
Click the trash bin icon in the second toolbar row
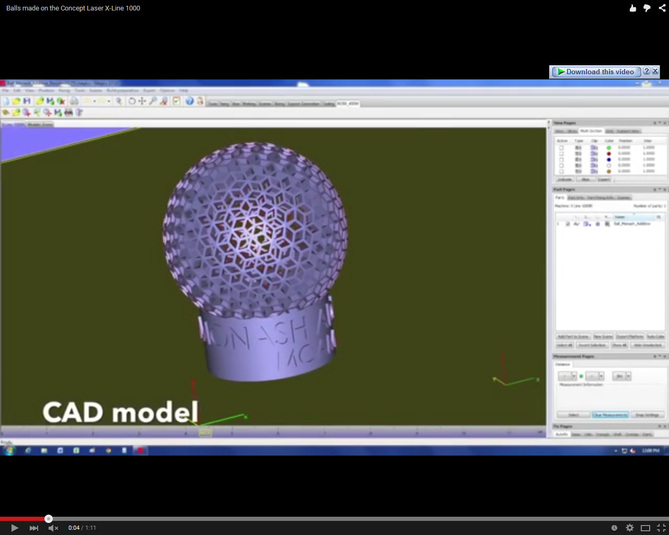79,112
